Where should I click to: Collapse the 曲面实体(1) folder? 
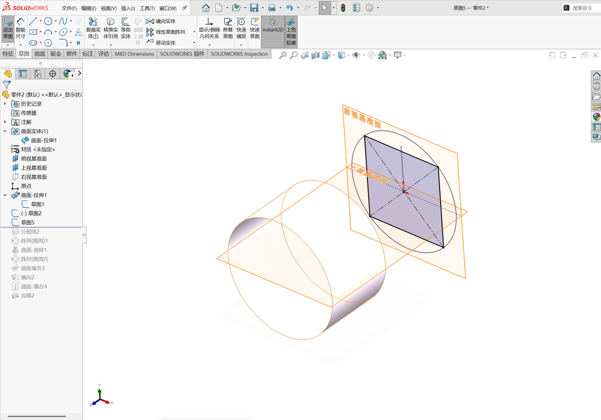[x=5, y=131]
